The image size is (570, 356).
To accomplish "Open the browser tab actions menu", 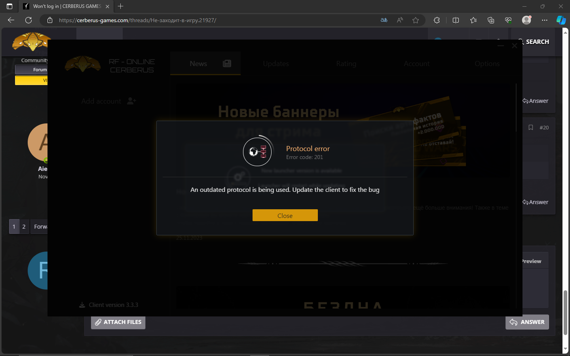I will click(9, 6).
